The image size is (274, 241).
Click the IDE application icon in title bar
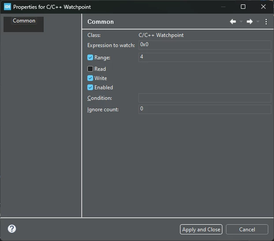point(8,7)
